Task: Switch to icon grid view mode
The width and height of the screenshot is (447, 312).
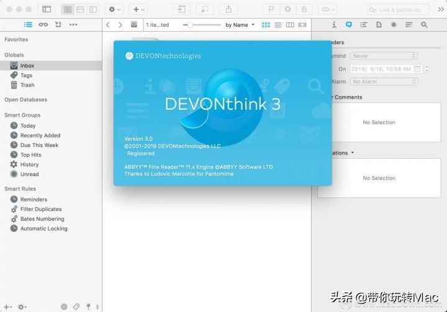Action: coord(266,25)
